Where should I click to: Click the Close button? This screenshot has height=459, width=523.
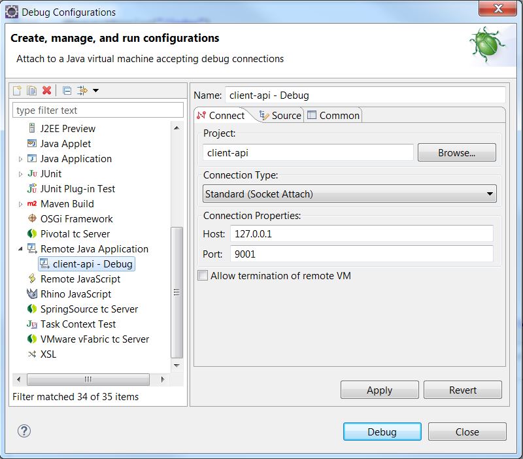467,432
